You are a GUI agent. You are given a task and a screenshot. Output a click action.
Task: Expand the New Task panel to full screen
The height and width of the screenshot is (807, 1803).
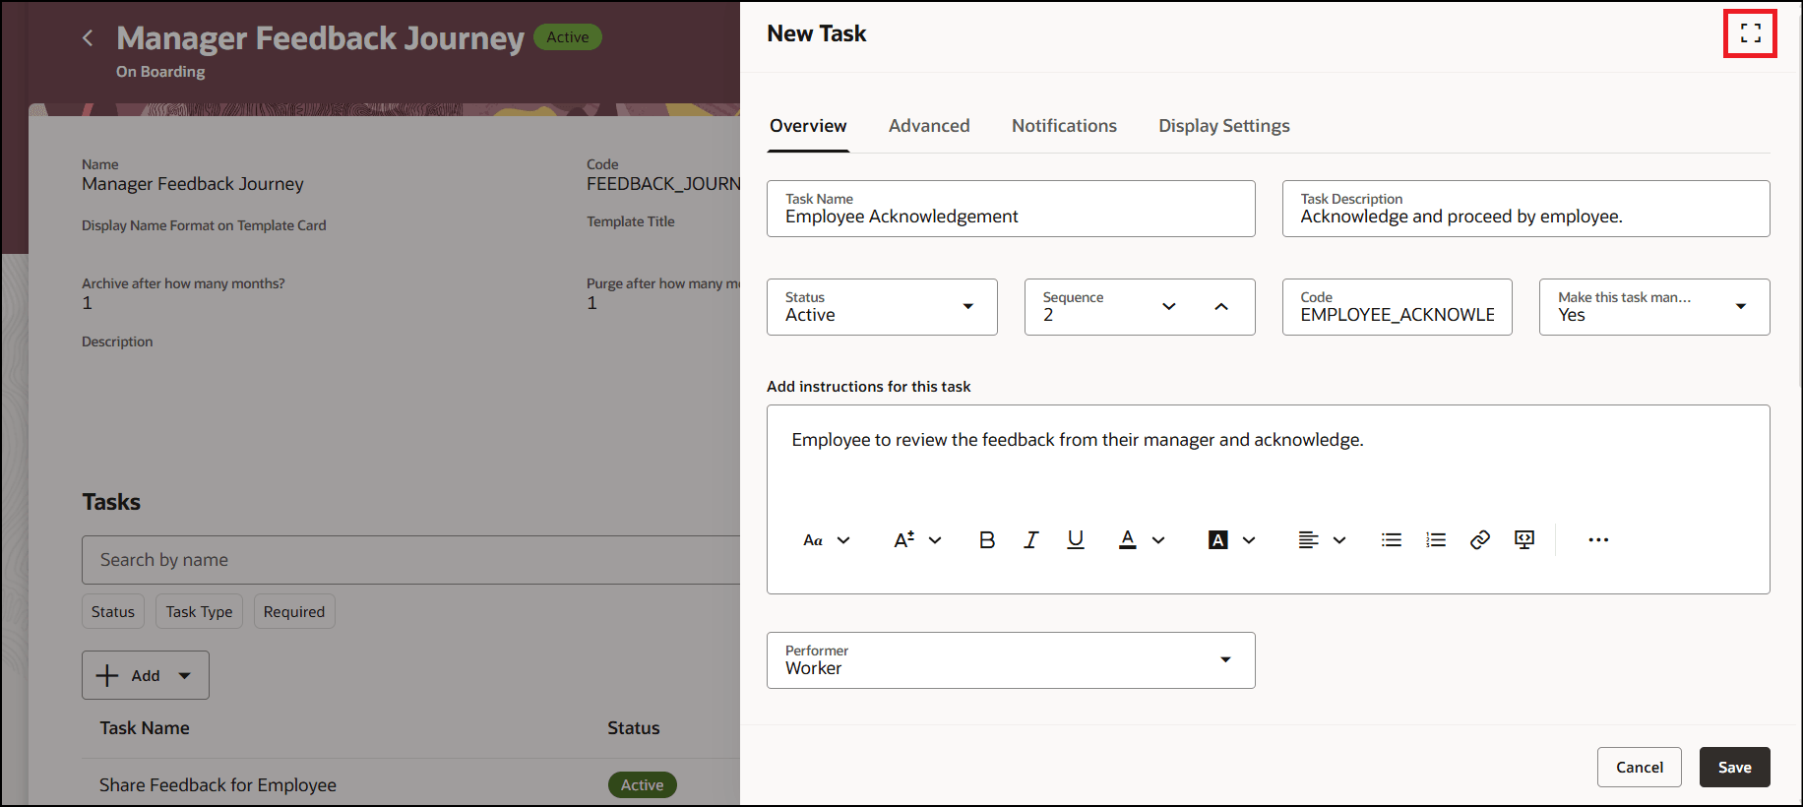[1750, 33]
